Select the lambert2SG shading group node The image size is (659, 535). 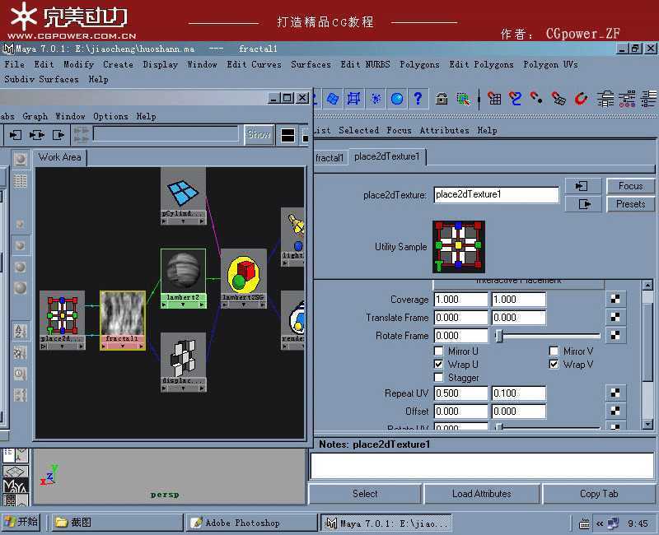coord(243,278)
